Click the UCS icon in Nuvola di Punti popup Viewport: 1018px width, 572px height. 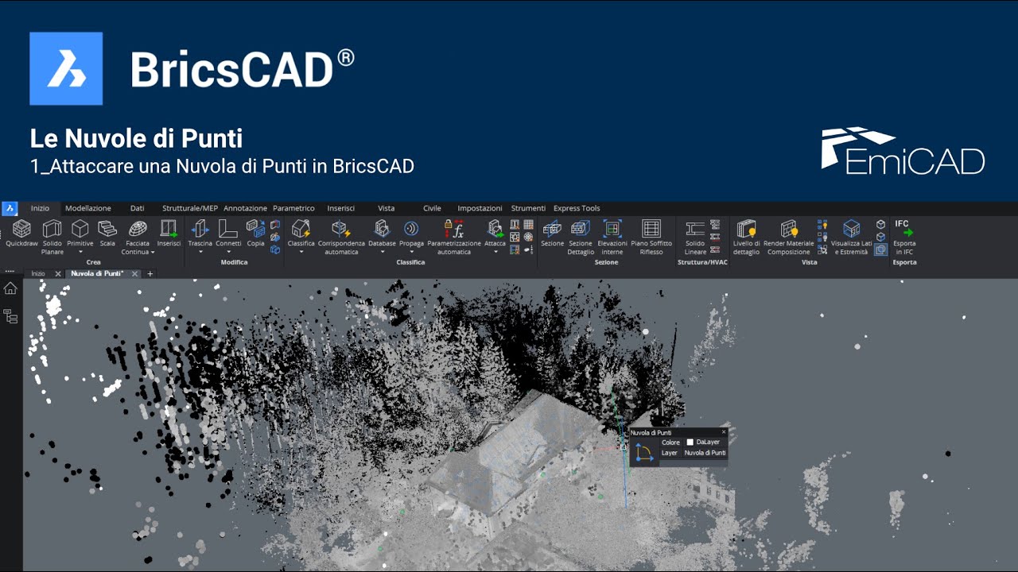click(x=644, y=453)
